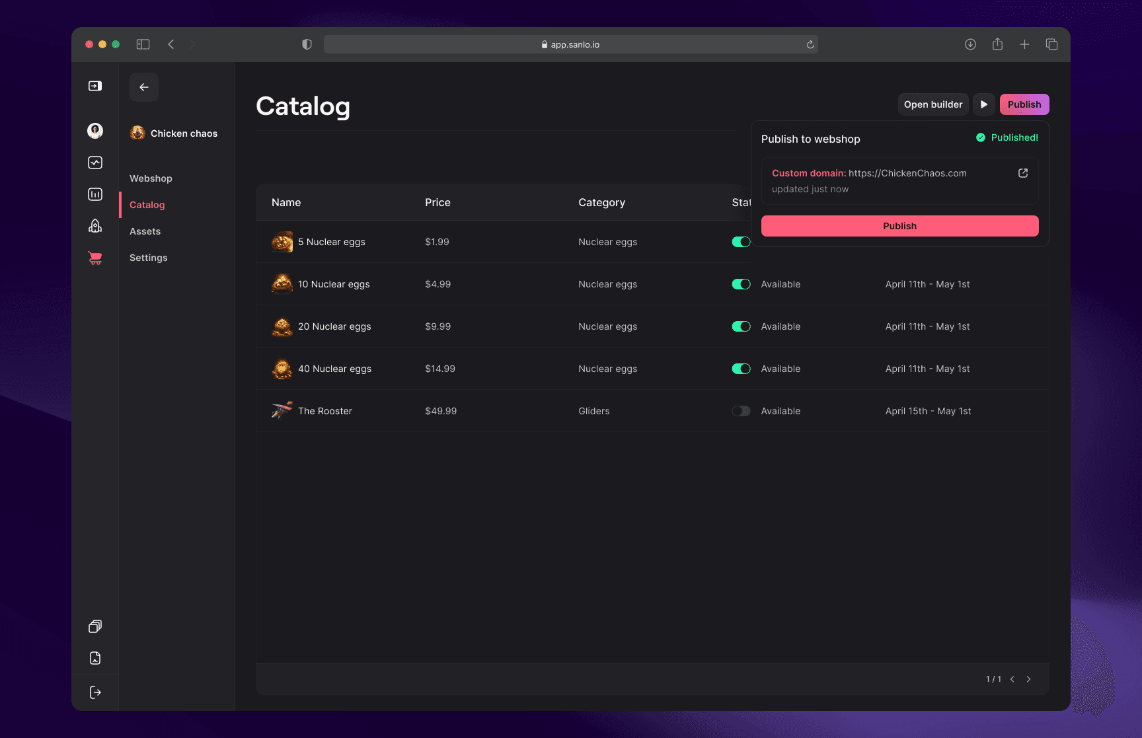Image resolution: width=1142 pixels, height=738 pixels.
Task: Open the activity monitor icon in sidebar
Action: coord(95,163)
